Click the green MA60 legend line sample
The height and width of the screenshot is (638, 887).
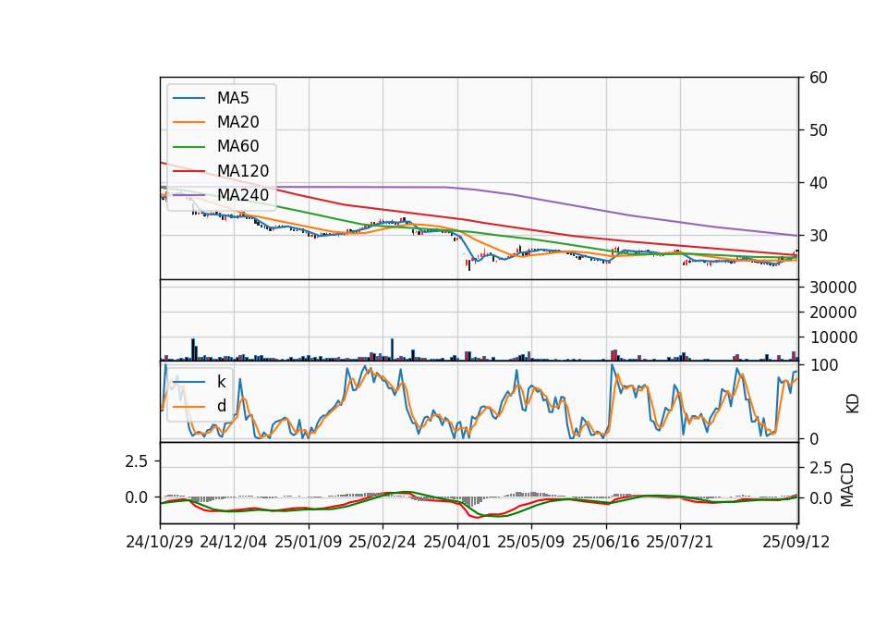188,147
